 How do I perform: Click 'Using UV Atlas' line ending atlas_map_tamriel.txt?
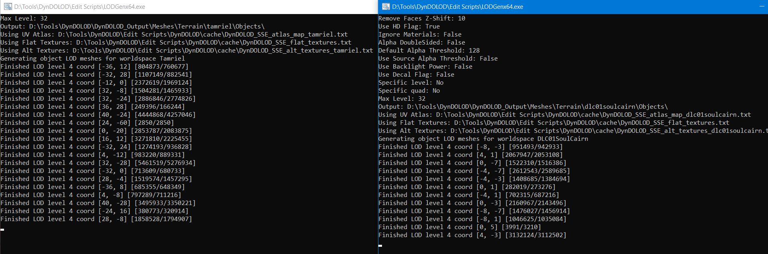174,35
